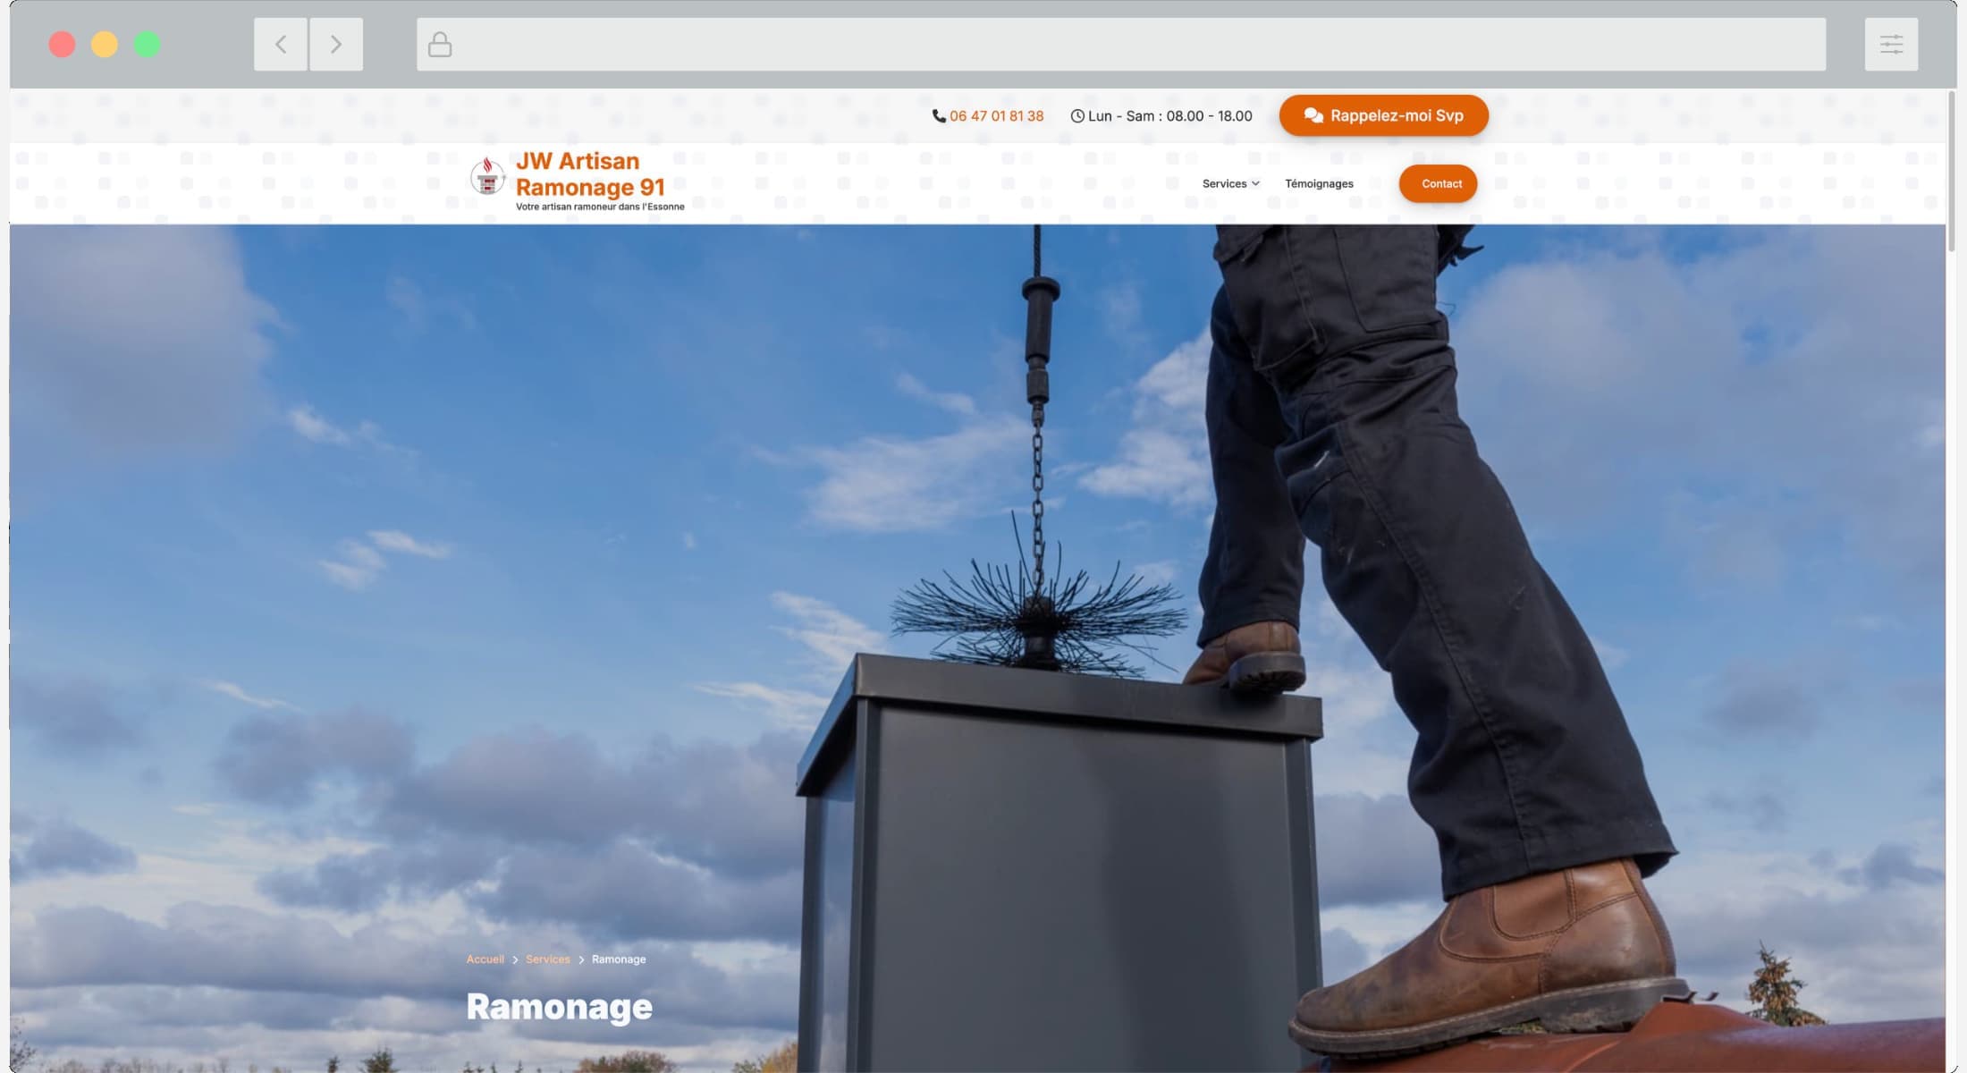This screenshot has width=1967, height=1073.
Task: Click the page vertical scrollbar thumb
Action: (x=1951, y=170)
